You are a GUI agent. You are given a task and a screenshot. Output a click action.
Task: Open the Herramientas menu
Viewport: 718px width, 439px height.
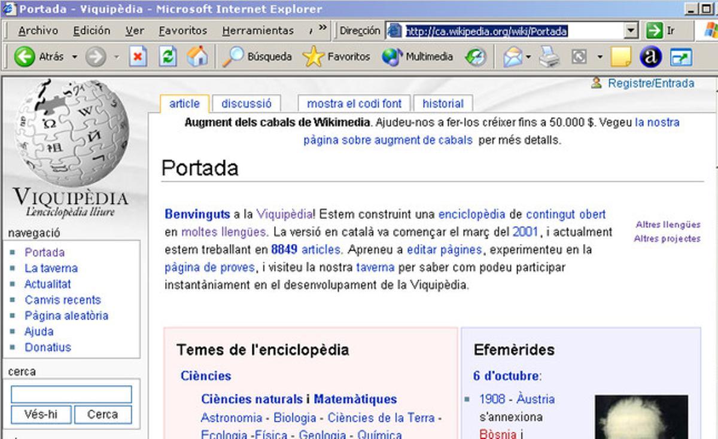257,31
